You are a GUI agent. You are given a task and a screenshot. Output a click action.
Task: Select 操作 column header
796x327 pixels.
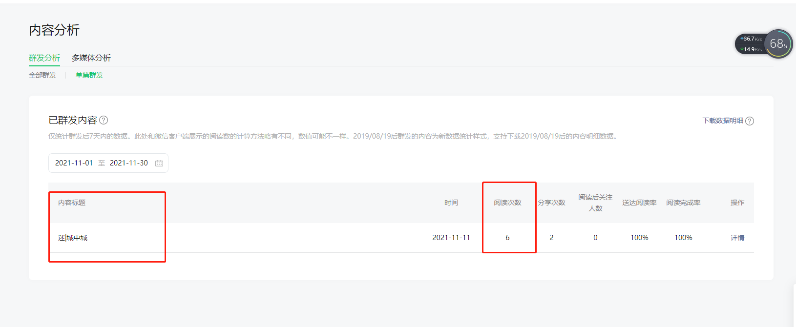point(737,203)
